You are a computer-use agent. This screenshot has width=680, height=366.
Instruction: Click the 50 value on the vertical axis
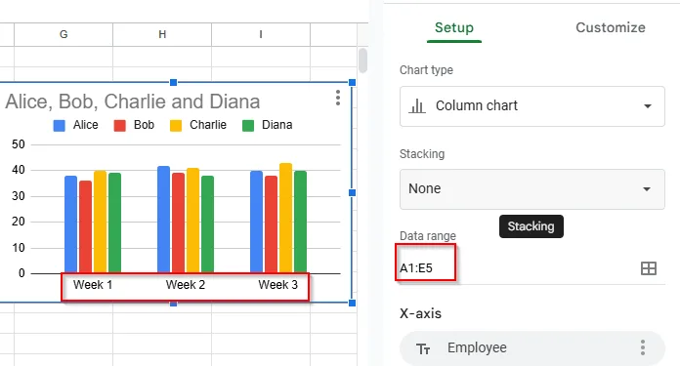[19, 144]
